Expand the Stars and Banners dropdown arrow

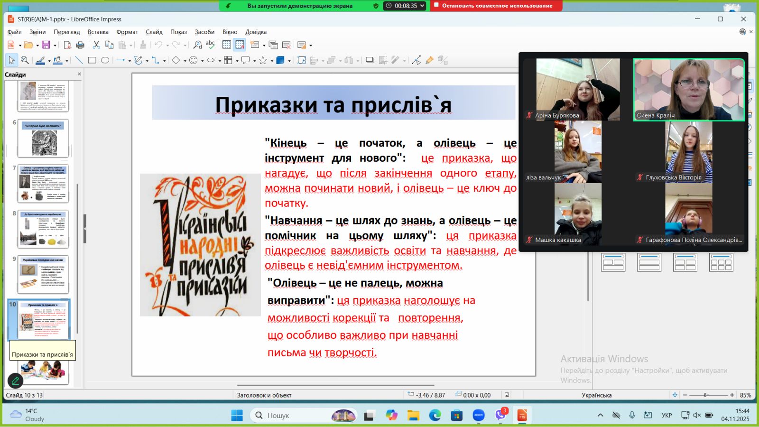pyautogui.click(x=272, y=61)
